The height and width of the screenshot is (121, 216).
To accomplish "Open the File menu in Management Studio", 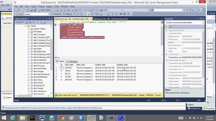I will click(16, 6).
